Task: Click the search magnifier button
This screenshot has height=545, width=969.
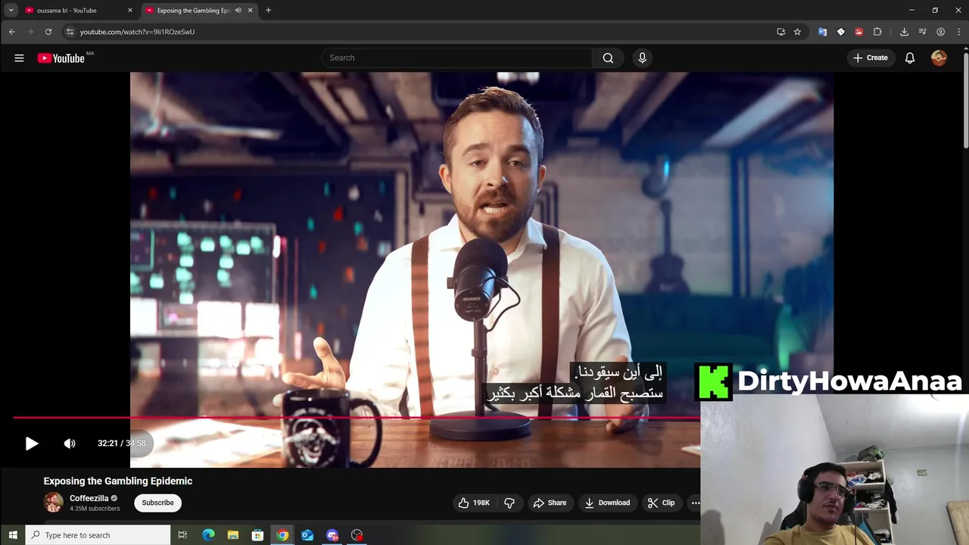Action: click(x=608, y=58)
